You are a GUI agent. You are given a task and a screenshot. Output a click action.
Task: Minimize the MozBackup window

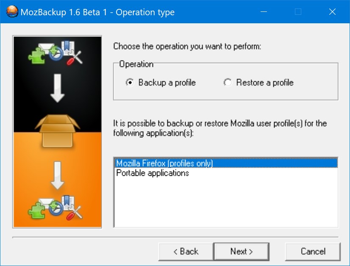tap(265, 11)
